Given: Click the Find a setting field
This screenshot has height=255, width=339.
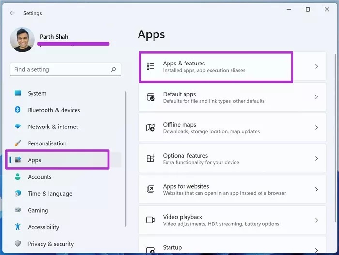Looking at the screenshot, I should point(61,69).
